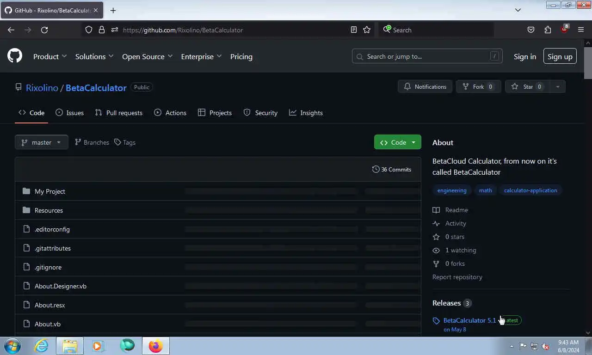The width and height of the screenshot is (592, 355).
Task: Open the Projects tab
Action: (215, 113)
